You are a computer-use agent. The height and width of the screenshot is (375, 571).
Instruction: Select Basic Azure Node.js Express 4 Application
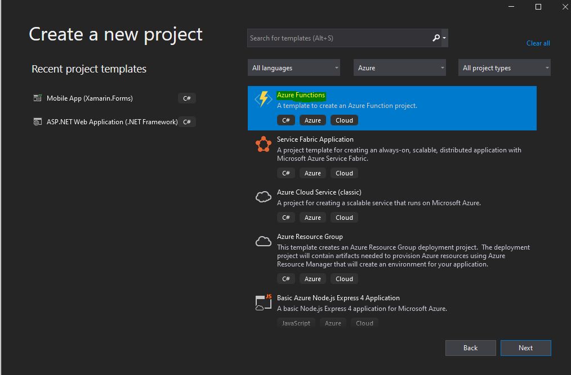(392, 309)
